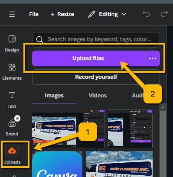Switch to the Images tab
This screenshot has height=177, width=173.
54,96
